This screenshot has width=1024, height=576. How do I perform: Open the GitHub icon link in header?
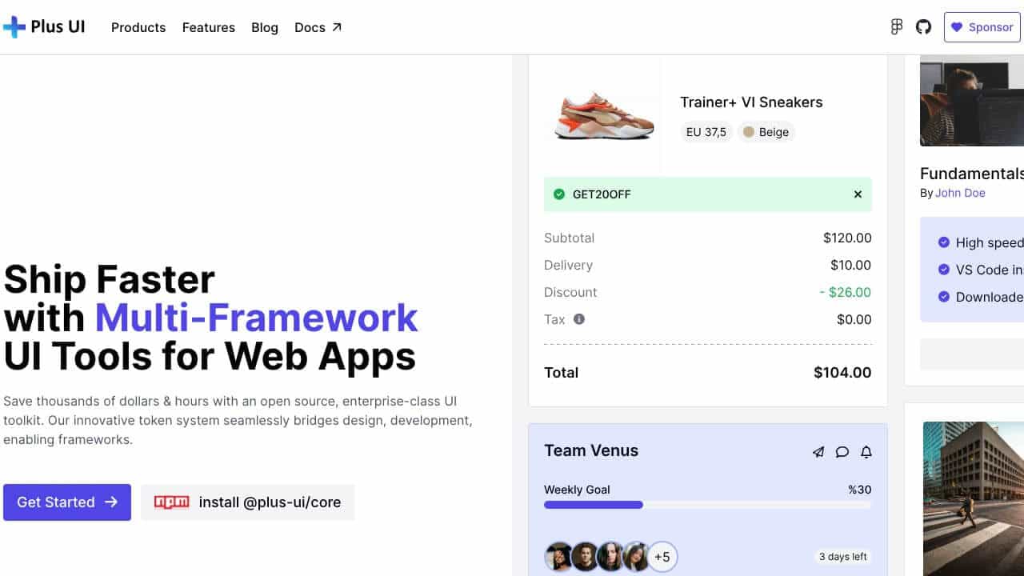tap(923, 27)
